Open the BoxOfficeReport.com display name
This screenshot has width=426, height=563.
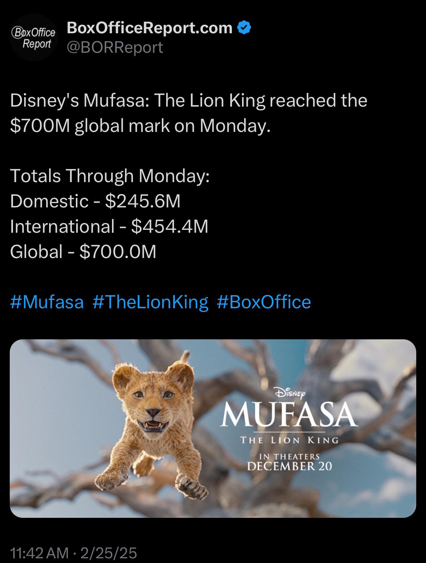[x=150, y=28]
